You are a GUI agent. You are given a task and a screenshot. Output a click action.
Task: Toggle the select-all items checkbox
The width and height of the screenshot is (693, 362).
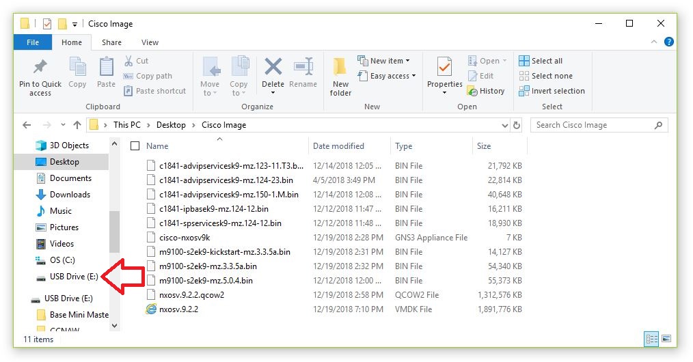(x=135, y=146)
